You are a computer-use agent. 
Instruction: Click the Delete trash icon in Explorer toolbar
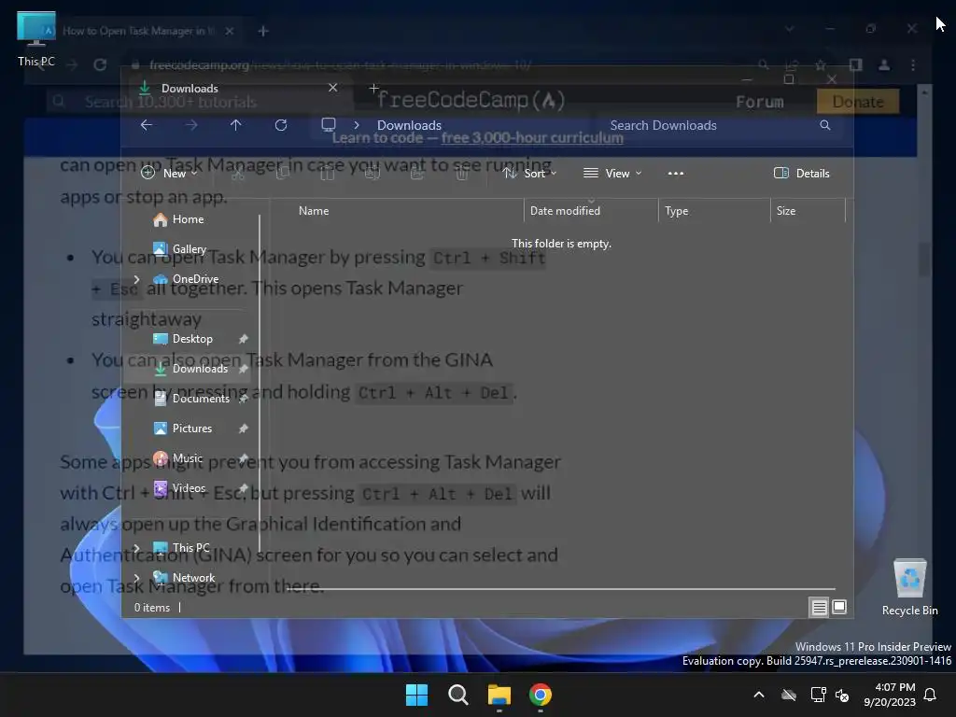[462, 174]
